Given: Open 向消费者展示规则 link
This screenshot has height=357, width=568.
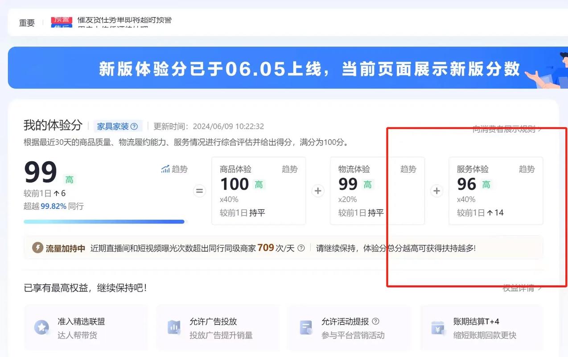Looking at the screenshot, I should point(507,129).
